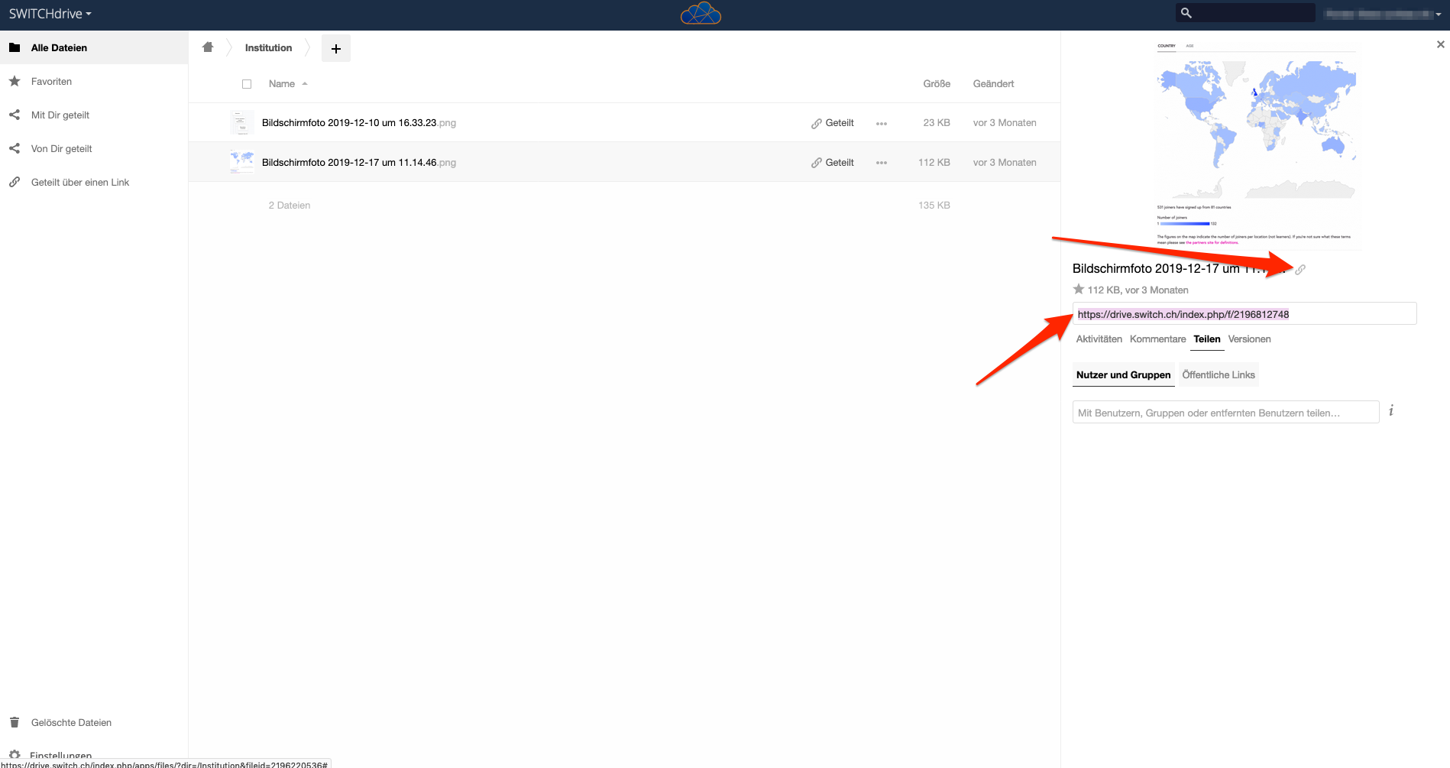Viewport: 1450px width, 768px height.
Task: Open the Kommentare tab
Action: click(x=1157, y=339)
